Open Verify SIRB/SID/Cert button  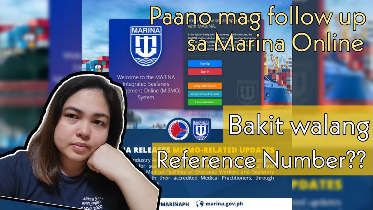205,86
